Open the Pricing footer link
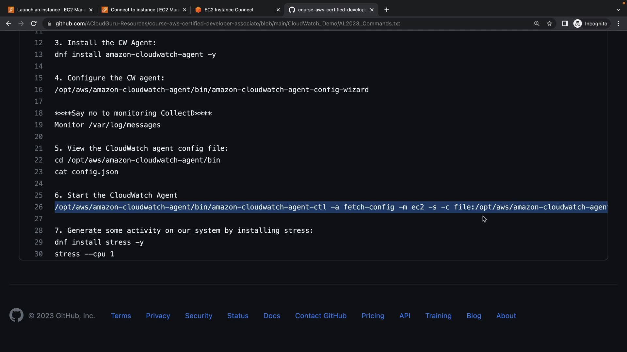The height and width of the screenshot is (352, 627). point(373,315)
